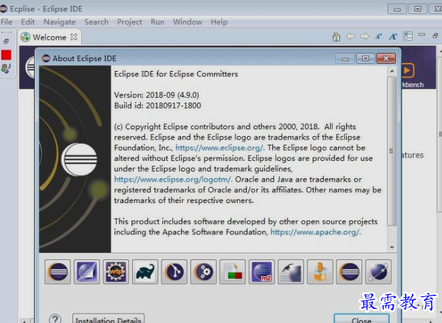Magnify font size in Welcome toolbar
The image size is (442, 323).
(x=393, y=37)
